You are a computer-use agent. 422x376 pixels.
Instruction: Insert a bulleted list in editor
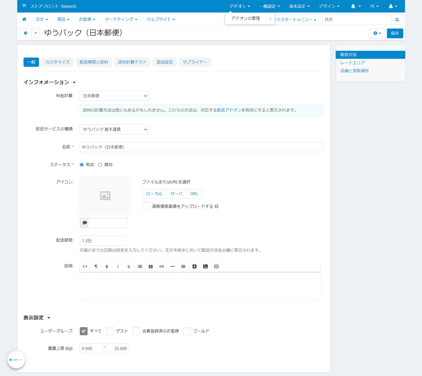(140, 266)
